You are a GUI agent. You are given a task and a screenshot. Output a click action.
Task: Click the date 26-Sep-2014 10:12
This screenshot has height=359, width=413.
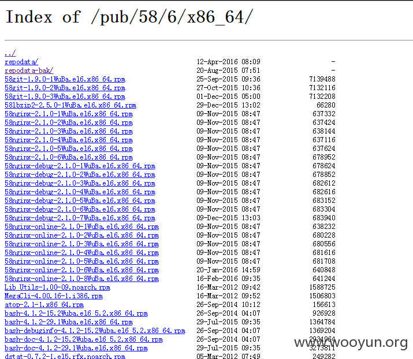pyautogui.click(x=228, y=305)
